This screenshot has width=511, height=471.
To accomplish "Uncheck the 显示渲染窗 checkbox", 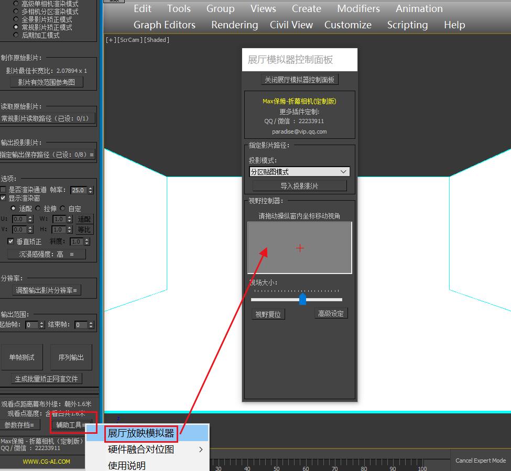I will [x=4, y=198].
